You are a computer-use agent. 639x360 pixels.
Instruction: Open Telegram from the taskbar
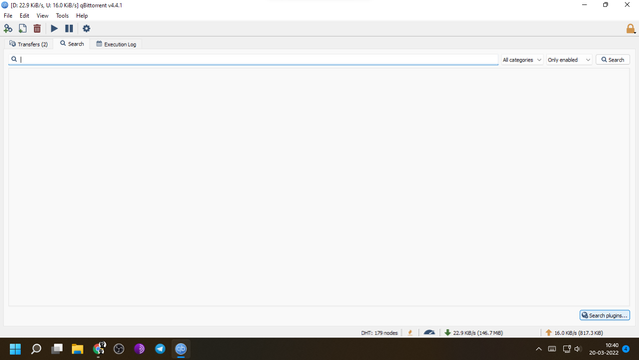(160, 349)
